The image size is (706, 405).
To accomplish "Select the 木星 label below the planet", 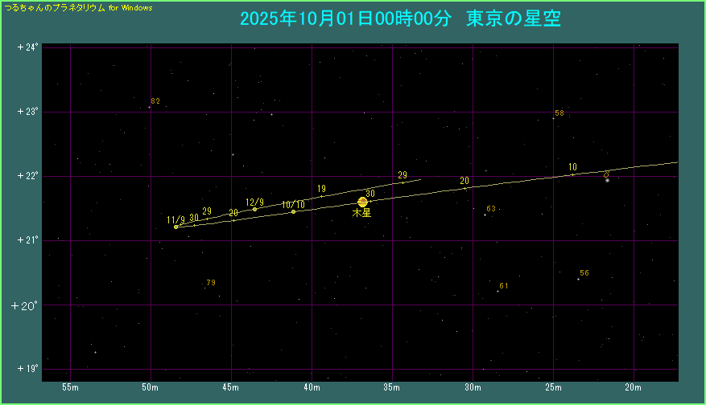I will pos(361,214).
